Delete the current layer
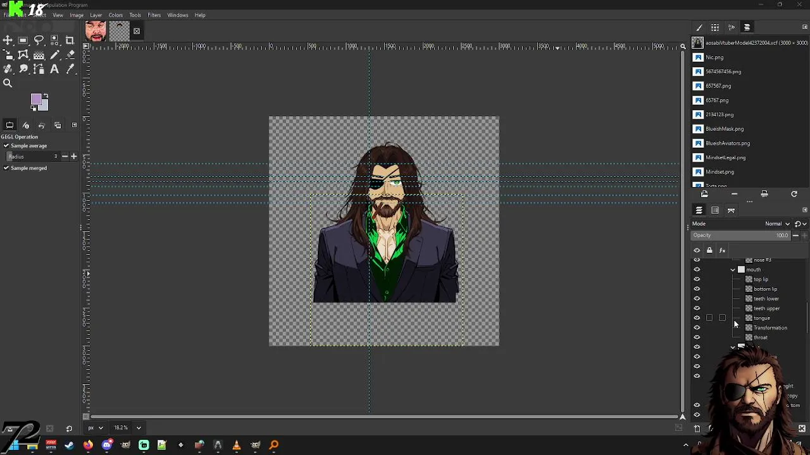This screenshot has width=810, height=455. [802, 428]
